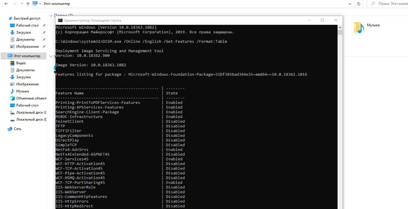Screen dimensions: 408x209
Task: Click Explorer's forward navigation arrow
Action: (x=14, y=4)
